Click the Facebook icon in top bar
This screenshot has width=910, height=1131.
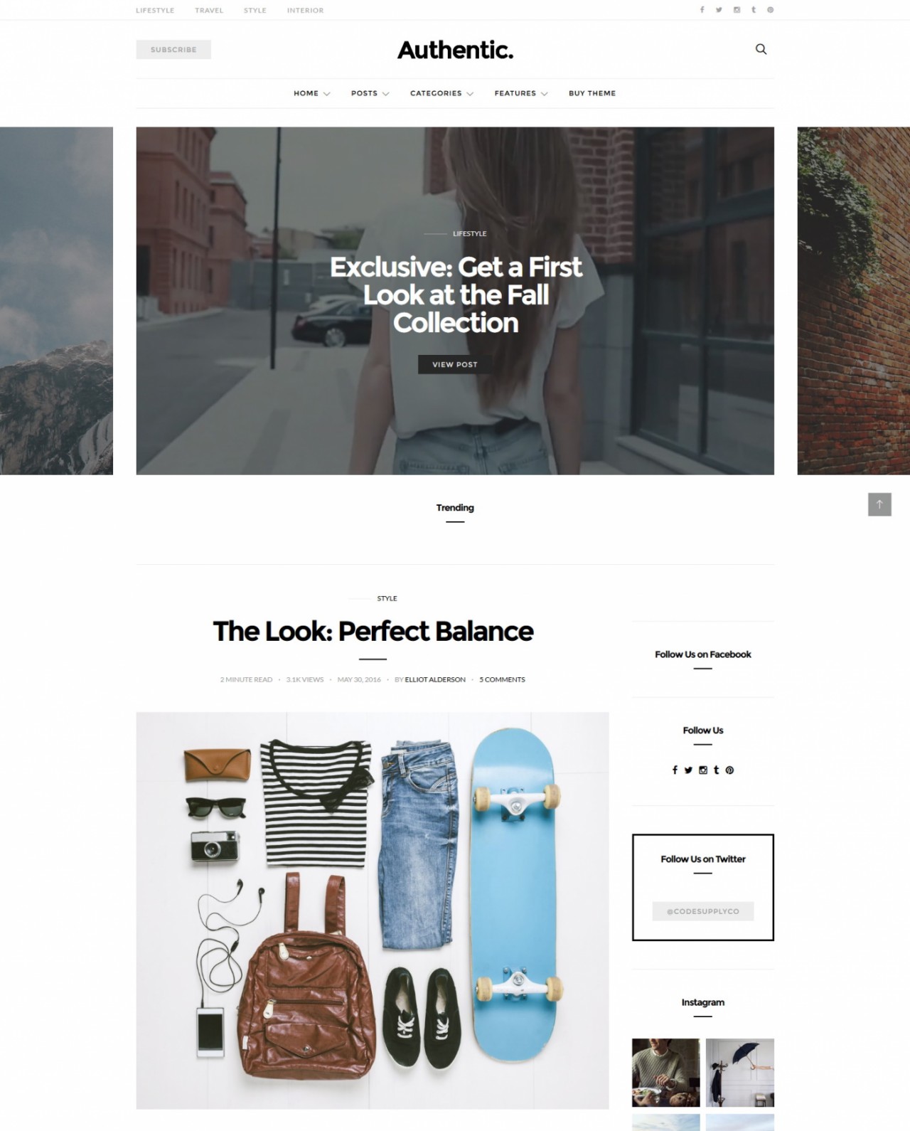coord(702,10)
